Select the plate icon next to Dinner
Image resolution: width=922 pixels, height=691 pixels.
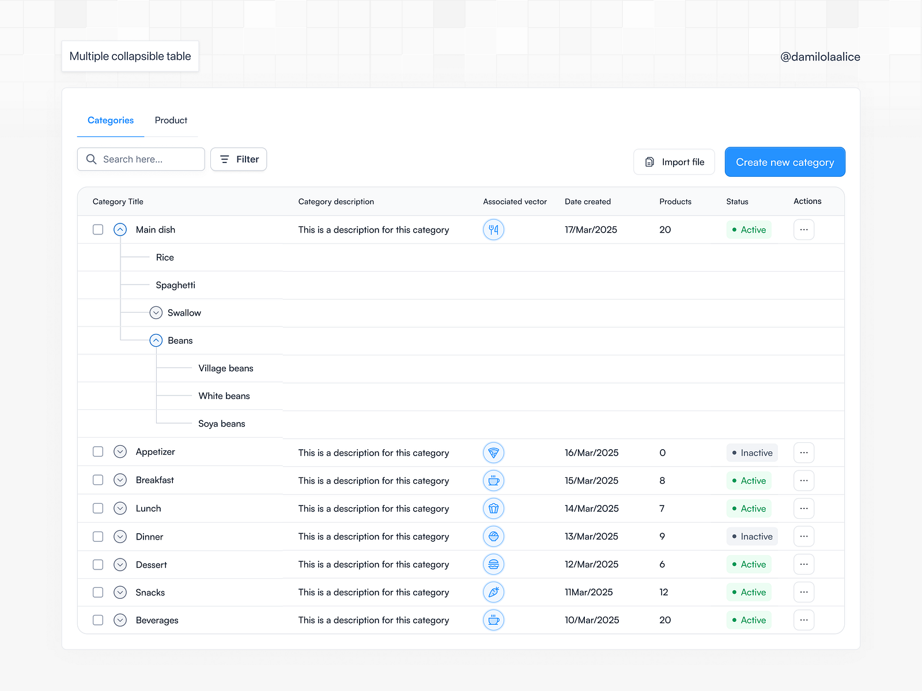coord(493,536)
